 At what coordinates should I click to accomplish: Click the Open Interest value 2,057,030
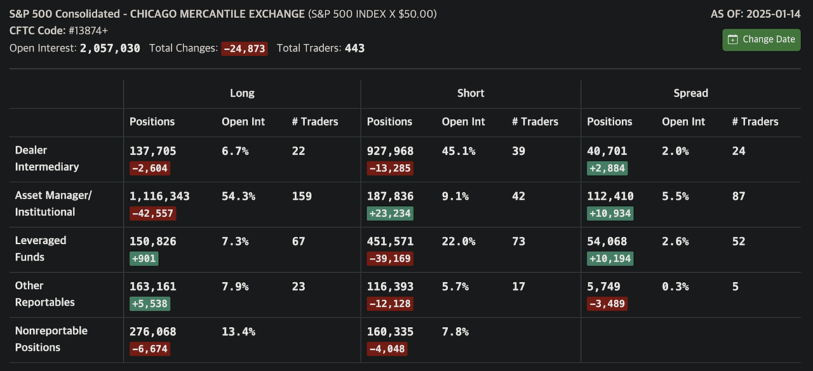pos(110,48)
